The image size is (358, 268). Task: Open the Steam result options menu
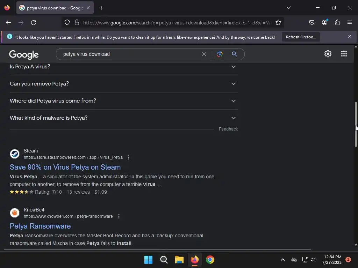click(129, 157)
